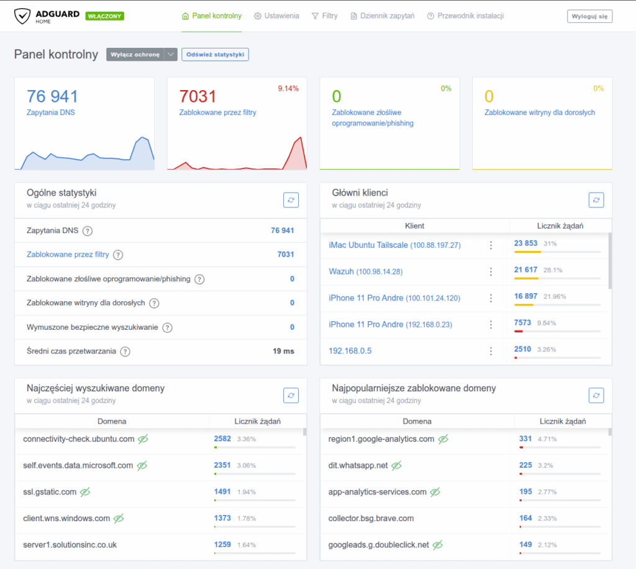Viewport: 636px width, 569px height.
Task: Click tracker eye icon for region1.google-analytics.com
Action: [x=443, y=439]
